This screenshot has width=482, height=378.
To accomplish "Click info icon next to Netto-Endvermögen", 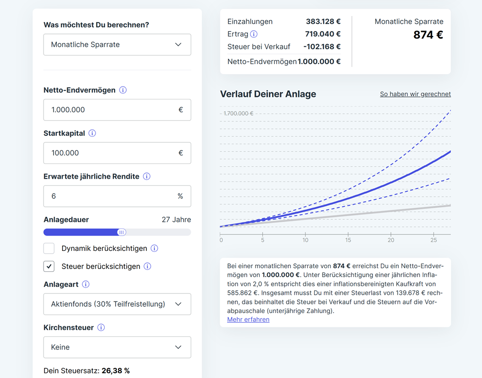I will click(x=123, y=90).
